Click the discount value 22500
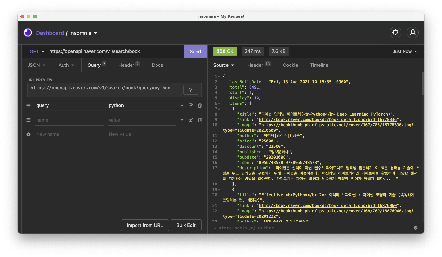The width and height of the screenshot is (442, 257). coord(274,147)
